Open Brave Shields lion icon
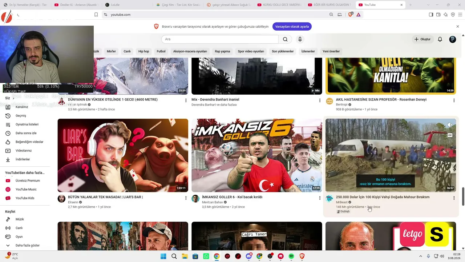 [x=350, y=15]
